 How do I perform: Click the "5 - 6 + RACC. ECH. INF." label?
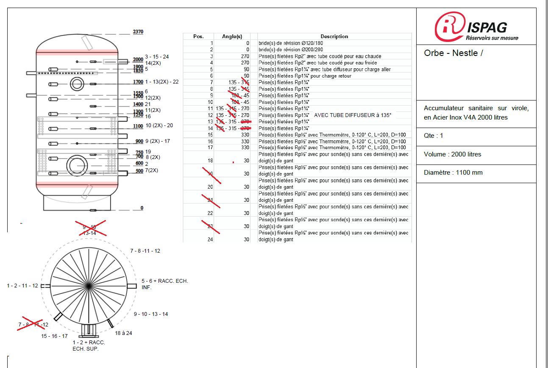(164, 284)
